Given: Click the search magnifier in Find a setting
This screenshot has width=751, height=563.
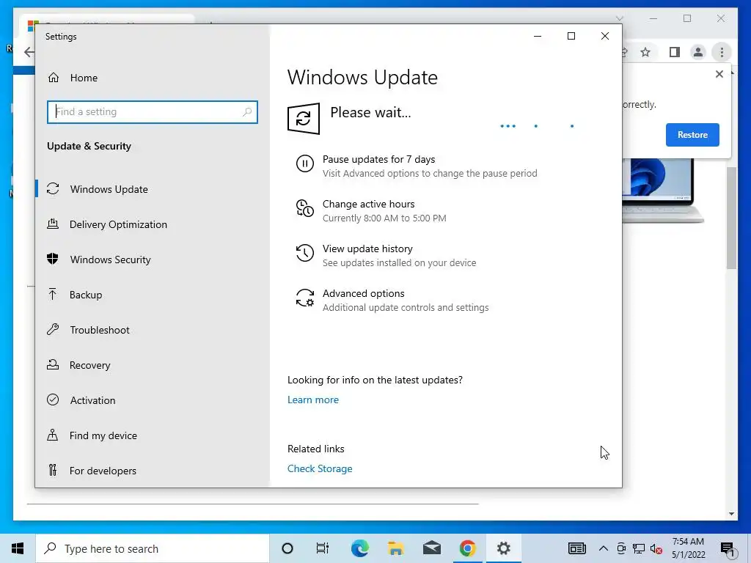Looking at the screenshot, I should 247,111.
